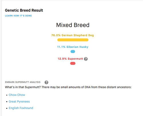Follow the Great Pyrenees link
The image size is (143, 116).
point(19,101)
